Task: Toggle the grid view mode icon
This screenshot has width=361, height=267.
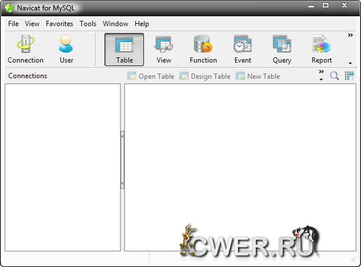Action: [349, 76]
